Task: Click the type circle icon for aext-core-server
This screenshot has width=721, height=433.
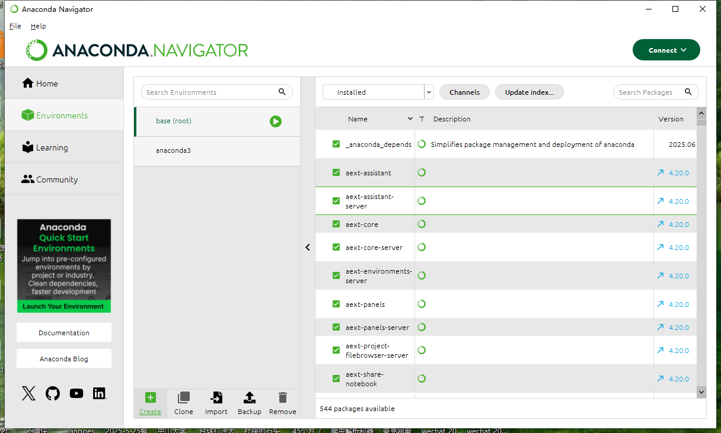Action: [422, 247]
